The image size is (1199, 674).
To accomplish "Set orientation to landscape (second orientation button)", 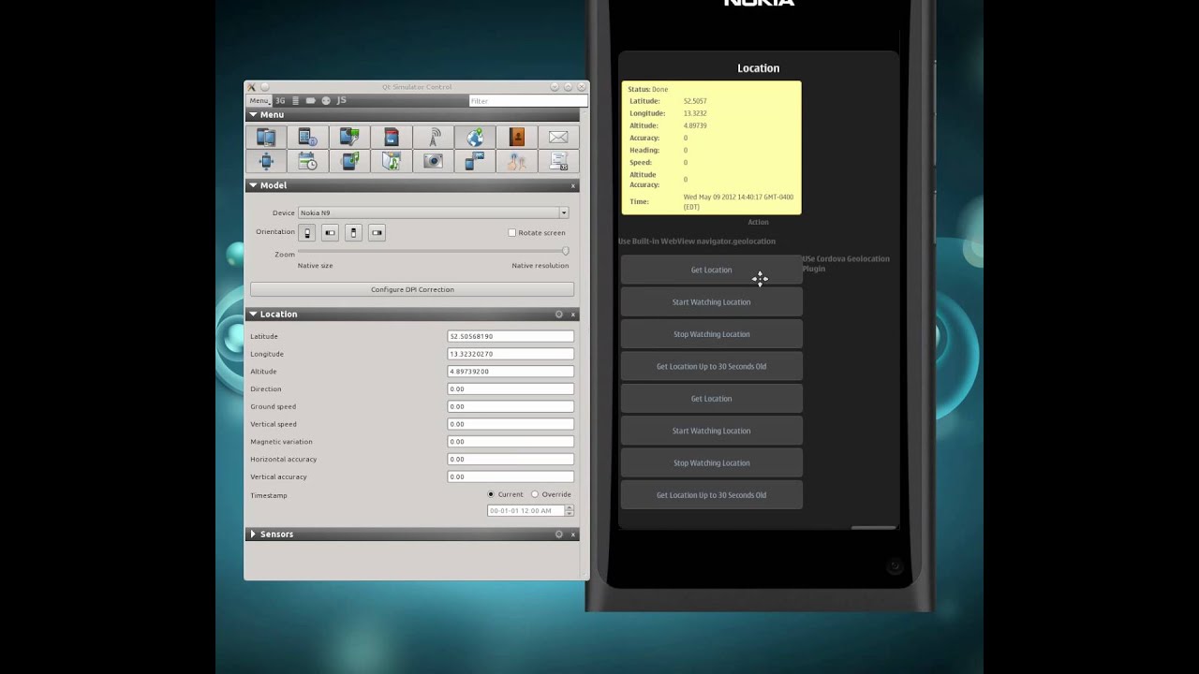I will click(x=330, y=232).
